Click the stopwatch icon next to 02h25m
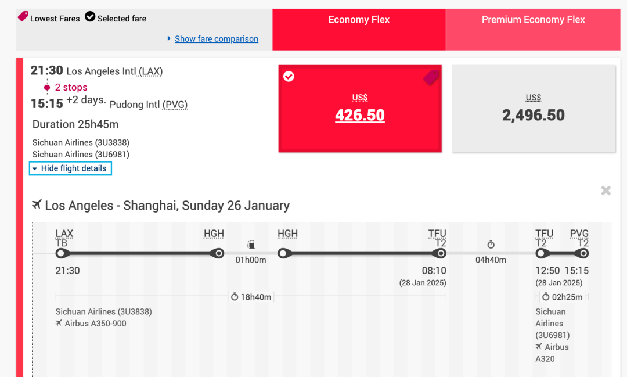This screenshot has height=377, width=627. tap(546, 297)
